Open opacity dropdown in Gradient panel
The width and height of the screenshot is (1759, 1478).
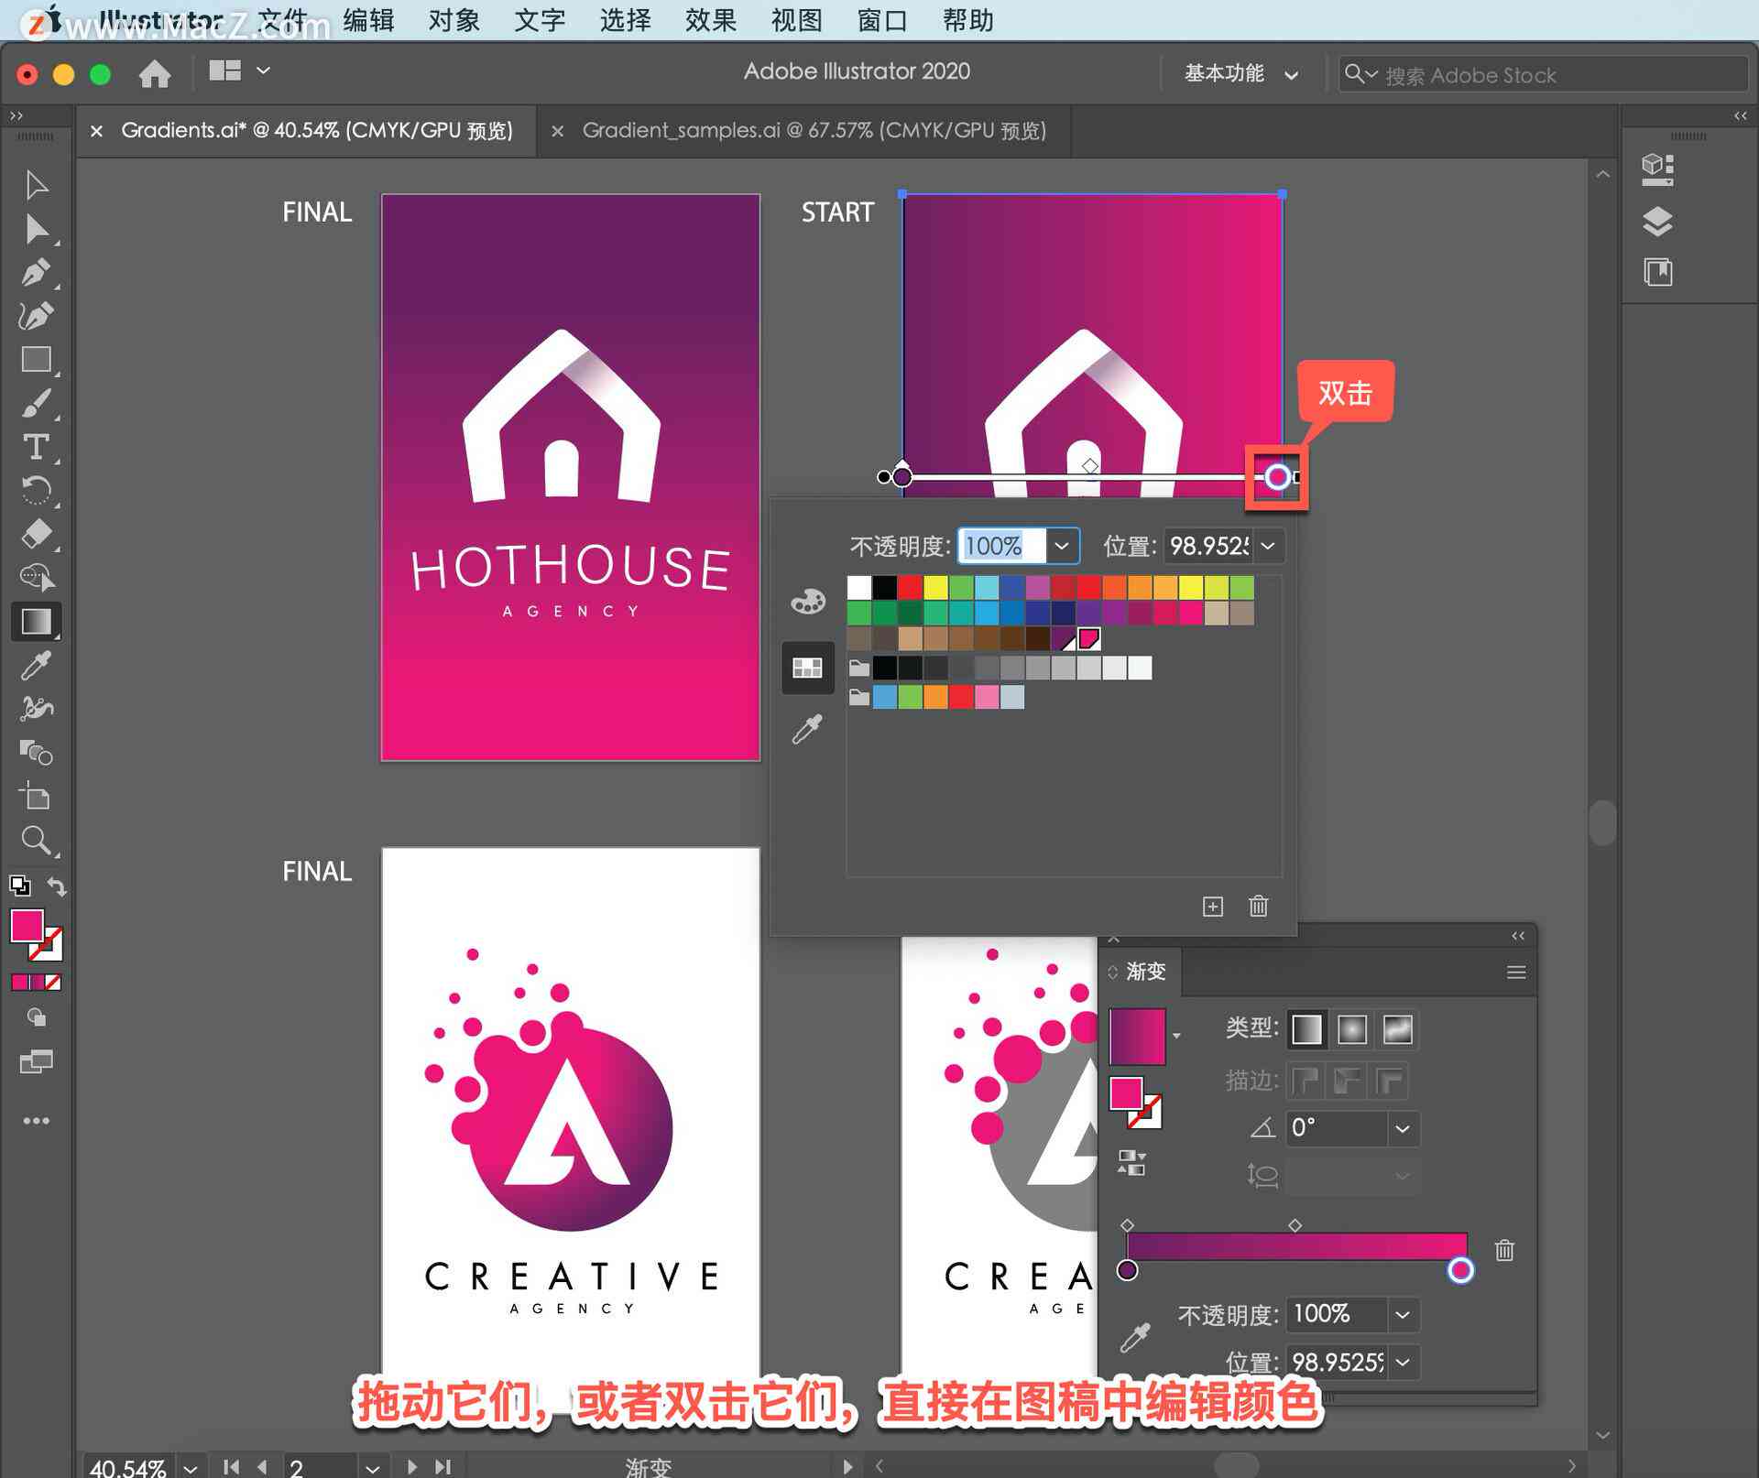tap(1403, 1315)
